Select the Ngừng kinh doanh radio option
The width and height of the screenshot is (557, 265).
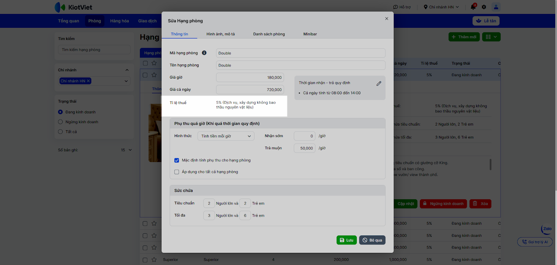tap(60, 122)
